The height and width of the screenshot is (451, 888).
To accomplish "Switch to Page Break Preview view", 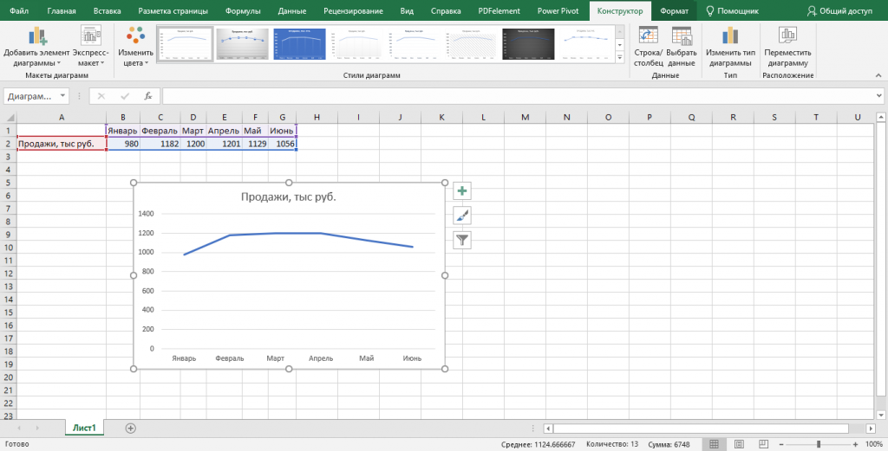I will [763, 444].
